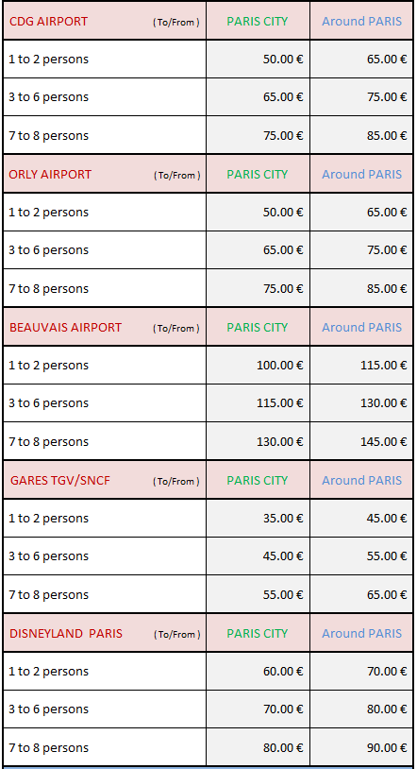Select Gares TGV/SNCF 1 to 2 persons price 35.00 €
The height and width of the screenshot is (769, 417).
click(x=283, y=519)
